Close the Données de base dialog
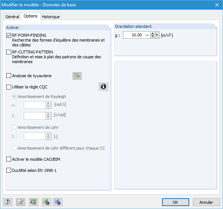The image size is (223, 209). tap(217, 5)
